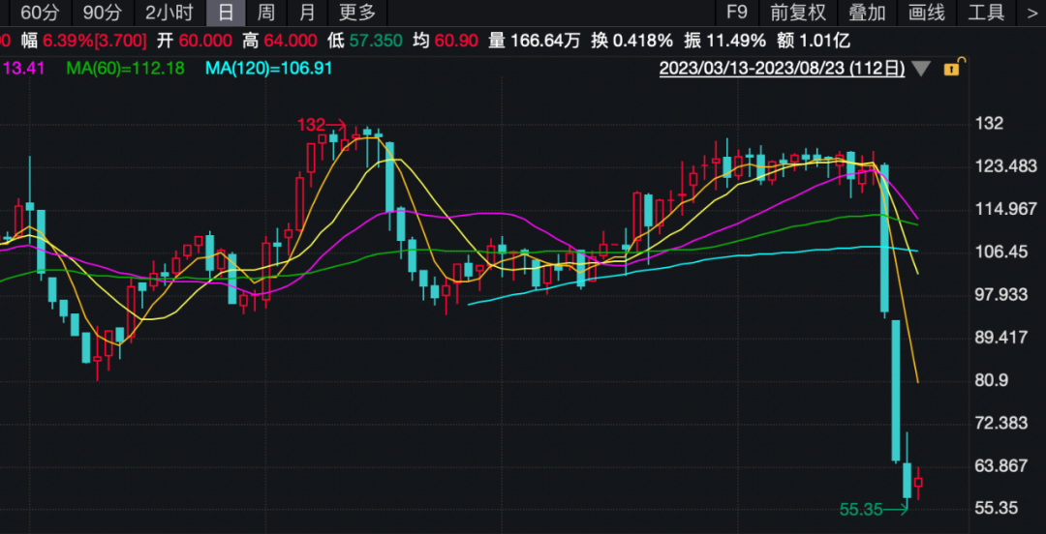Select the 2小时 period tab
Image resolution: width=1046 pixels, height=534 pixels.
pos(169,12)
